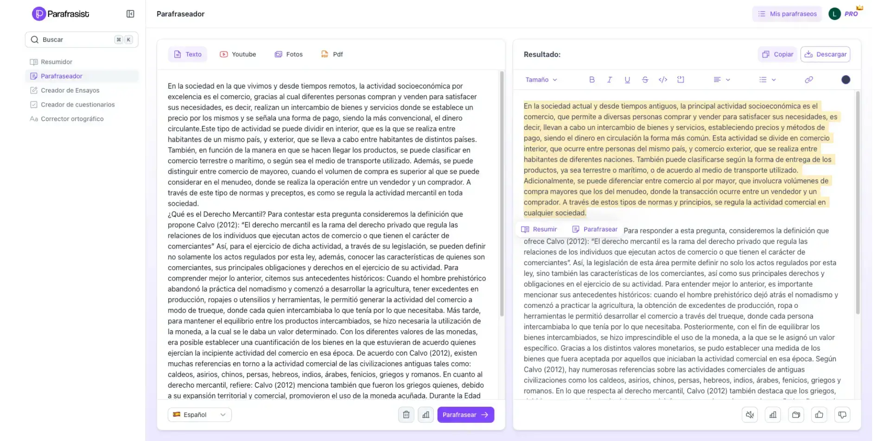Click the Resultado: heading
This screenshot has height=441, width=890.
(x=542, y=54)
